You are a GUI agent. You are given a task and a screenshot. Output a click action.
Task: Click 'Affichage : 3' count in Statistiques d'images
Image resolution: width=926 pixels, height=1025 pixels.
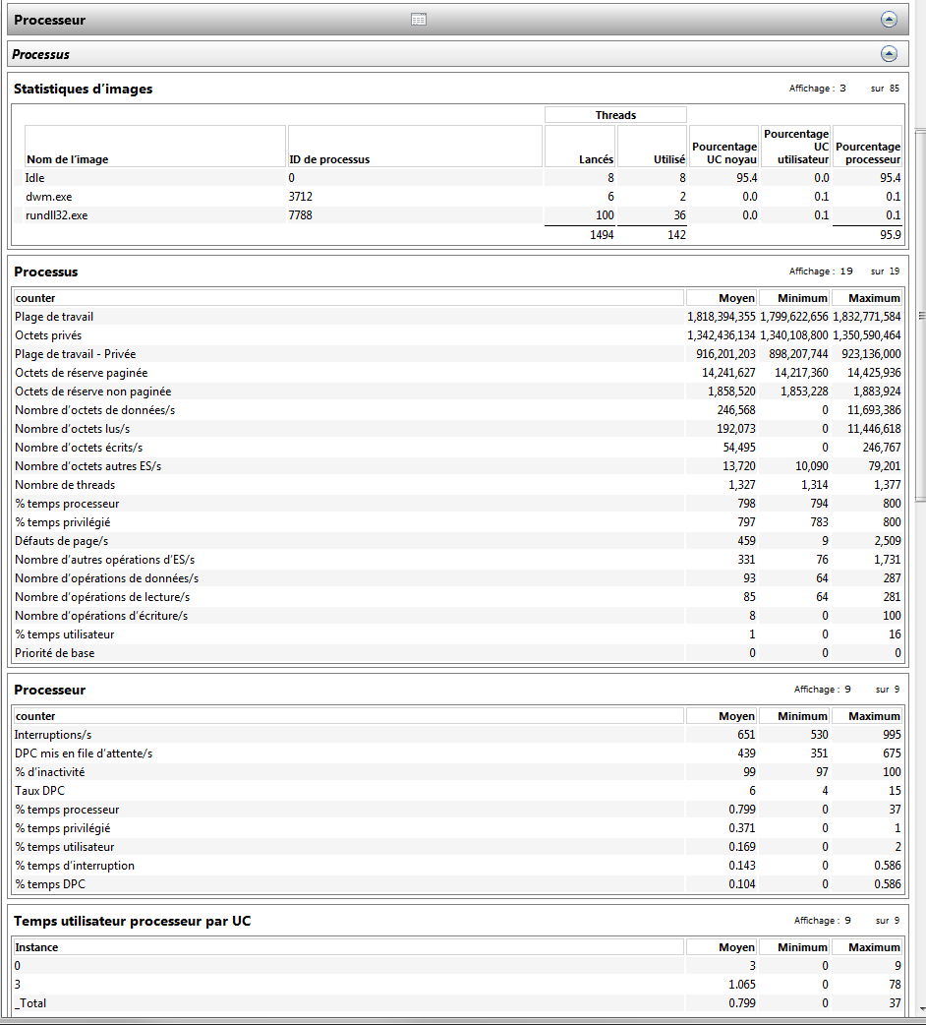817,89
